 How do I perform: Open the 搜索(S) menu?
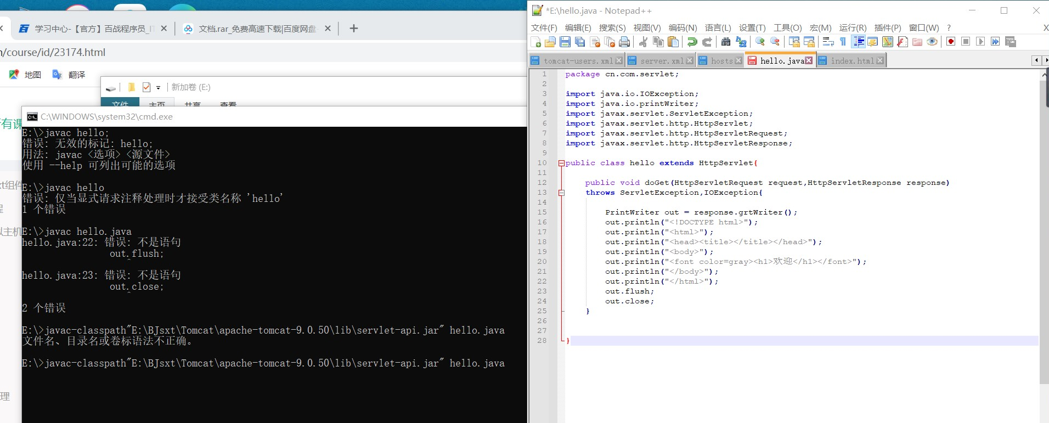[x=612, y=28]
